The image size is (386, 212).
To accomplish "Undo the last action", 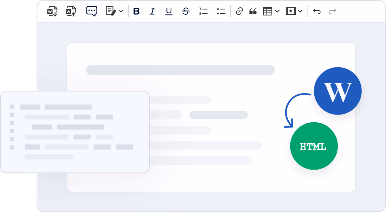I will 317,11.
